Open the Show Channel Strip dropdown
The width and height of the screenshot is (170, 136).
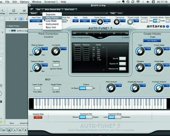54,9
